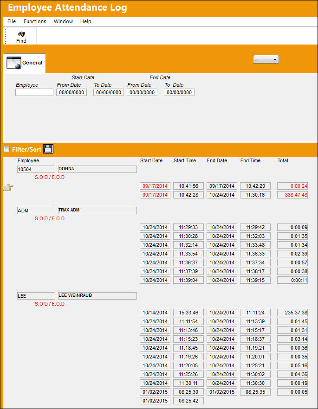The image size is (318, 409).
Task: Click start time 11:33:54
Action: (188, 254)
